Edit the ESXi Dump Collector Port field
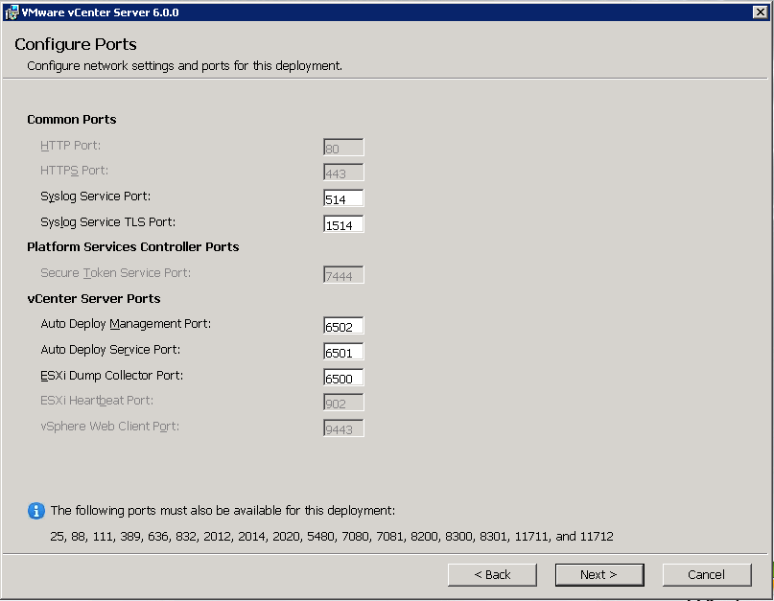Screen dimensions: 774x601 pyautogui.click(x=343, y=378)
